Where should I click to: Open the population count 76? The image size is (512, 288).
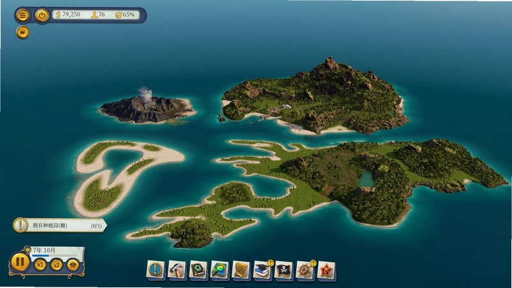click(98, 15)
